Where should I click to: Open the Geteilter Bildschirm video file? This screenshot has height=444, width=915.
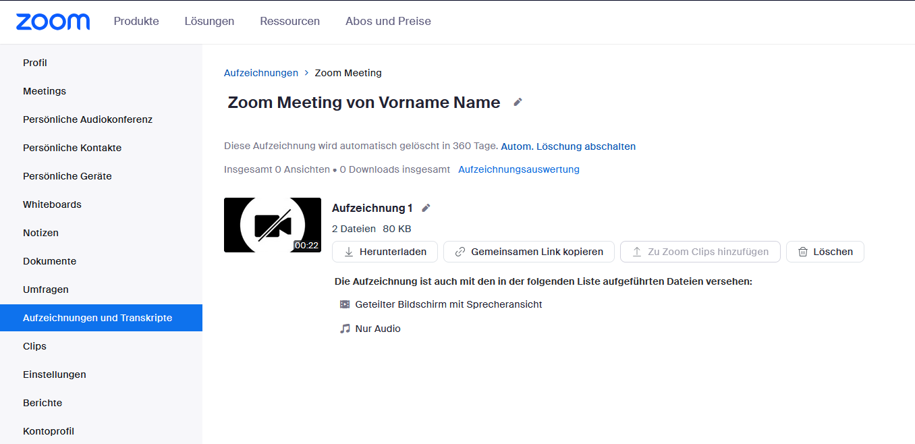pyautogui.click(x=448, y=304)
